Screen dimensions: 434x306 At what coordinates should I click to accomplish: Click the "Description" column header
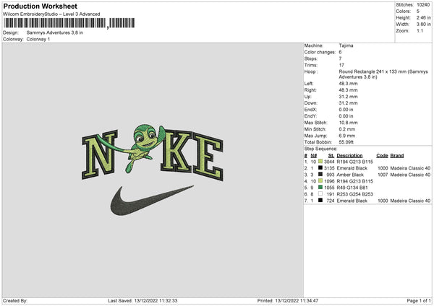tap(349, 155)
